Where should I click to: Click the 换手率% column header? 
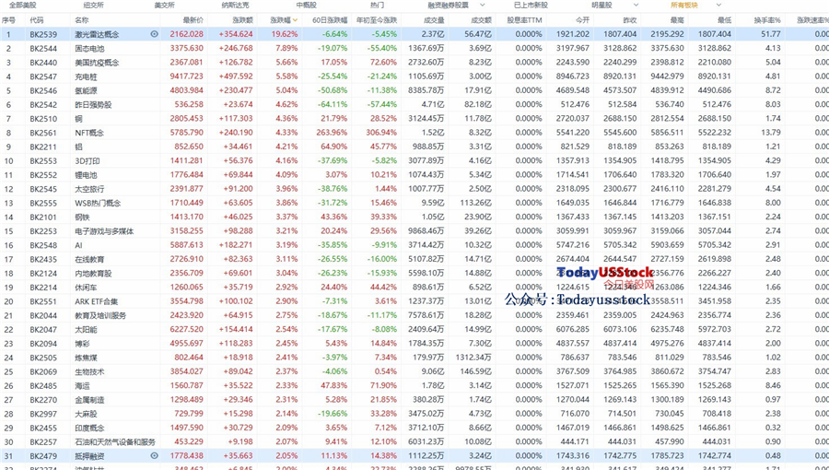[x=767, y=20]
